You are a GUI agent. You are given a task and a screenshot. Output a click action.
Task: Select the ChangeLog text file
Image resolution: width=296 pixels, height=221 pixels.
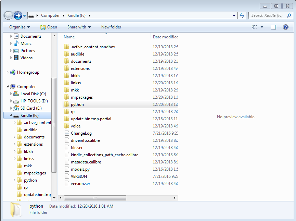tap(81, 133)
